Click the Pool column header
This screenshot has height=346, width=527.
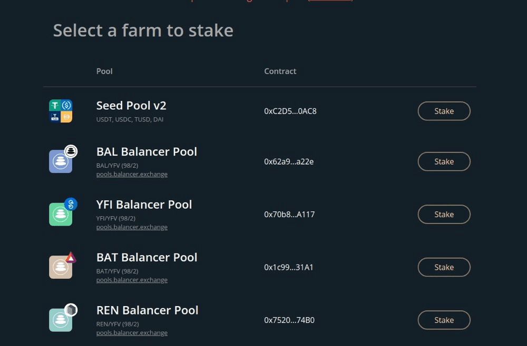[104, 71]
